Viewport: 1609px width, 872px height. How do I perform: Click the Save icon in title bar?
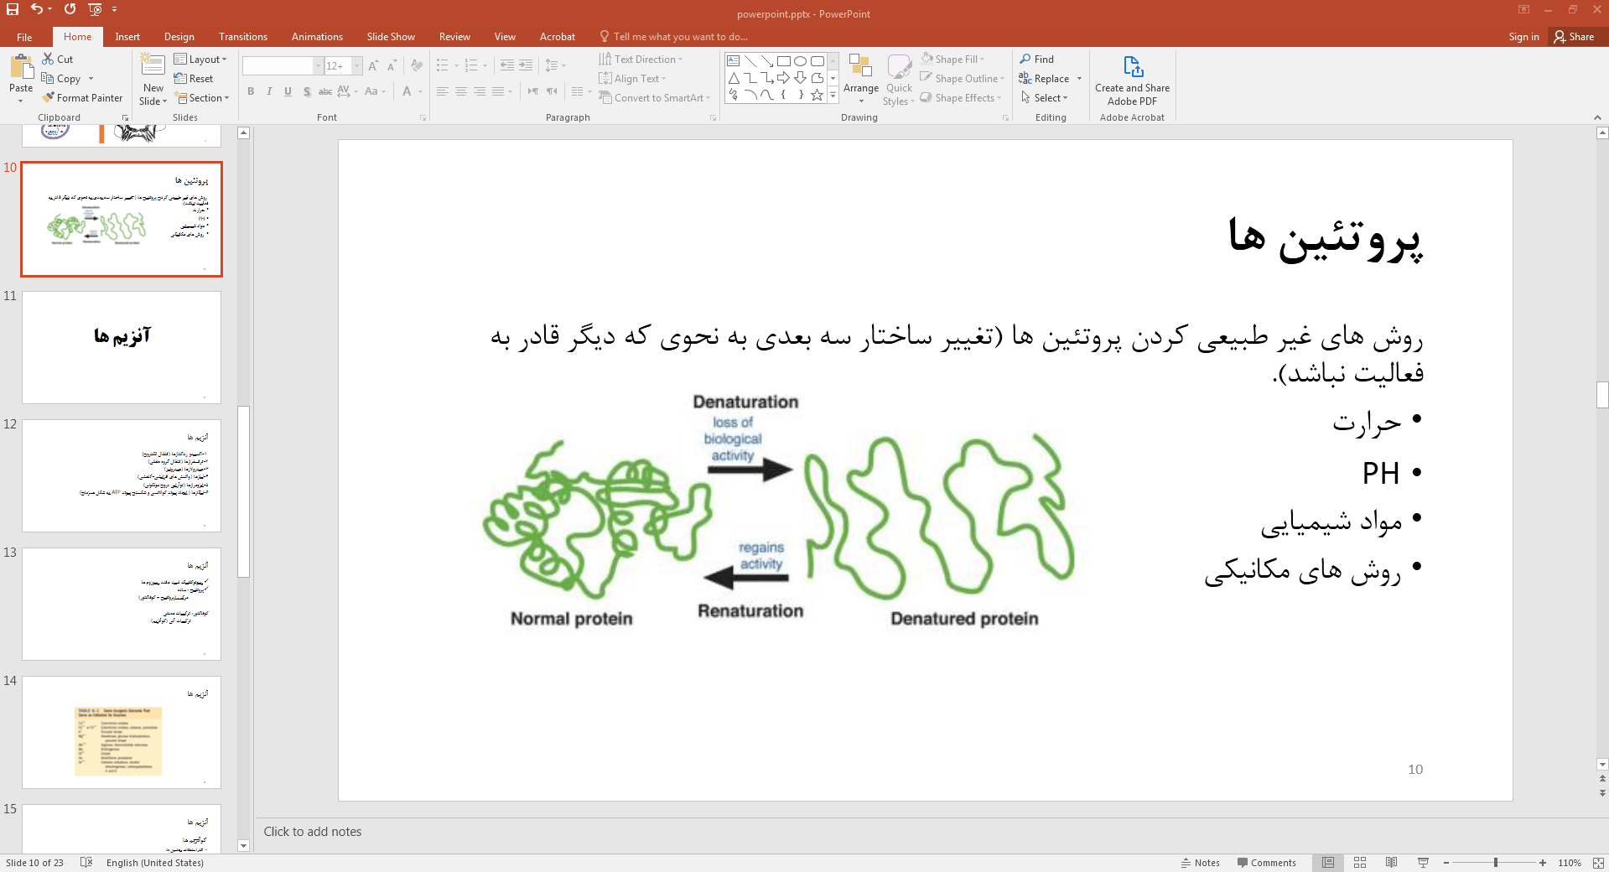(13, 9)
